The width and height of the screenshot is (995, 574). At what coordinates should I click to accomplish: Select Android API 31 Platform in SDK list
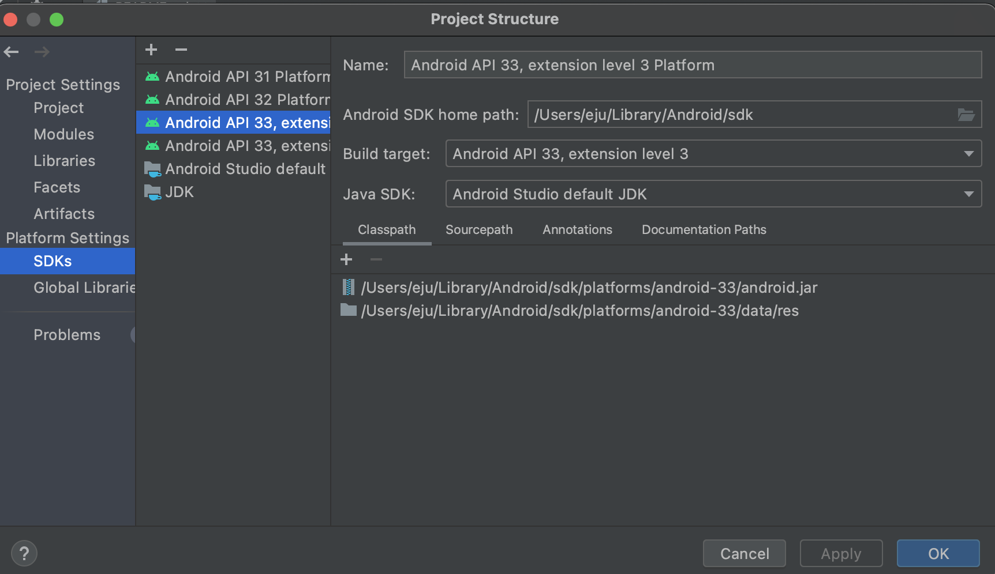[233, 77]
